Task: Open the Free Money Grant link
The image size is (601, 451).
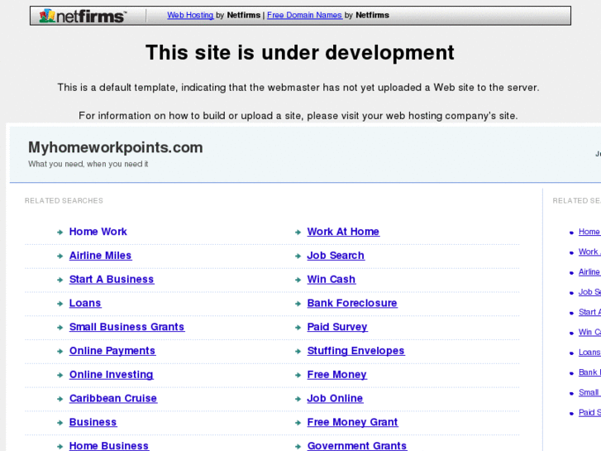Action: (353, 422)
